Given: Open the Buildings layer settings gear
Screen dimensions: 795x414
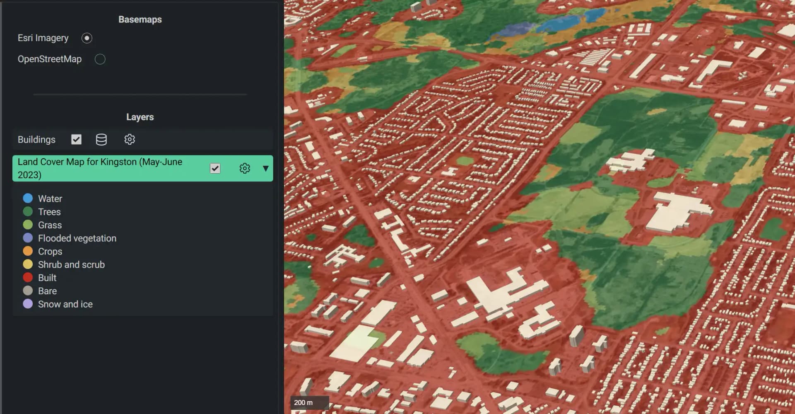Looking at the screenshot, I should [130, 139].
